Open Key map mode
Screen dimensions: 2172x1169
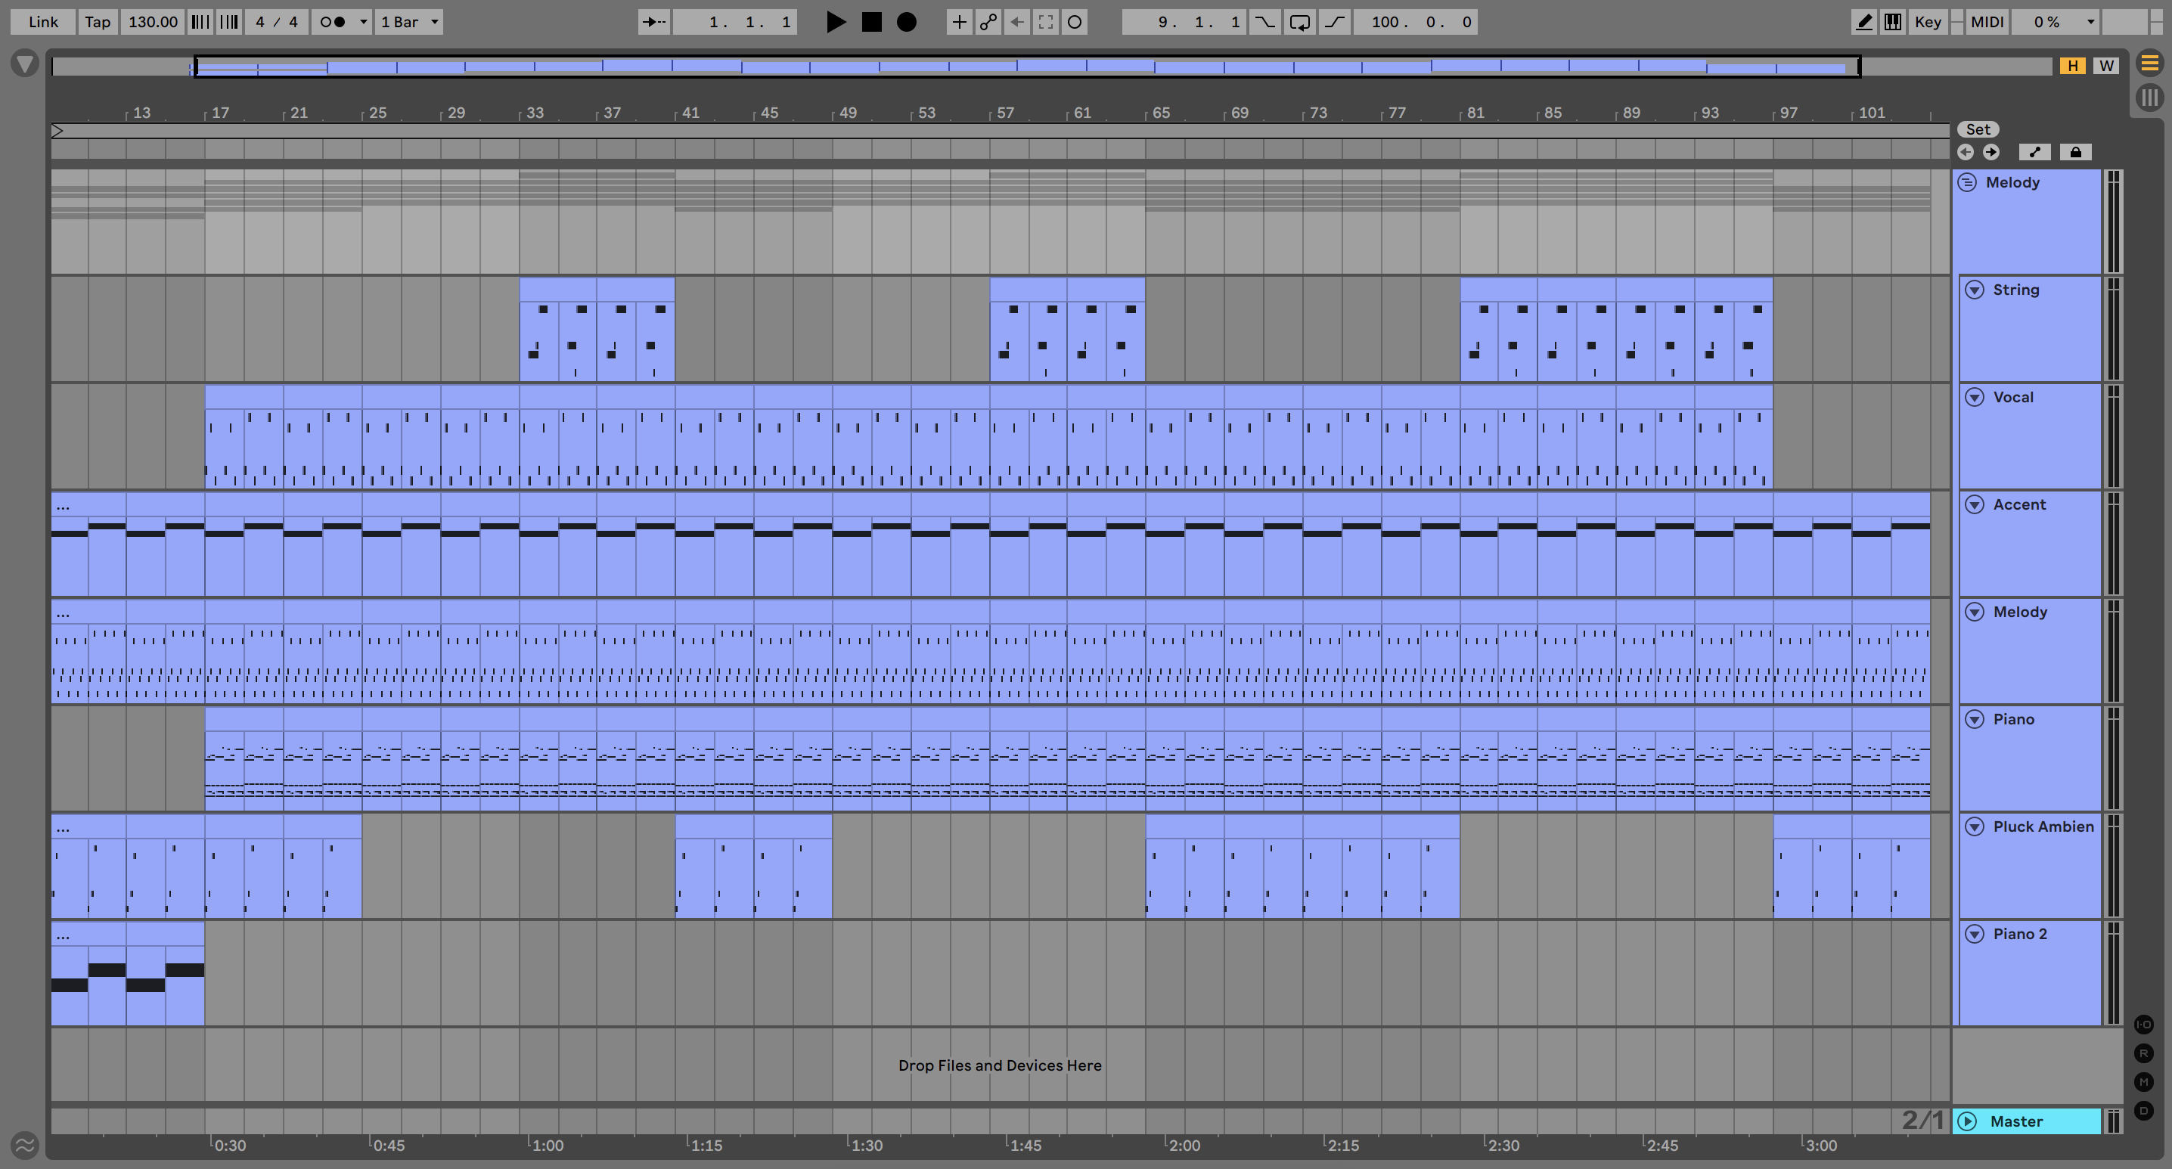1928,23
